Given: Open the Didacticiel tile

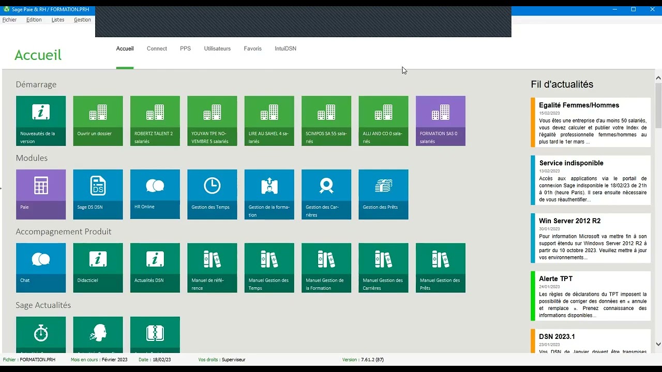Looking at the screenshot, I should tap(98, 268).
